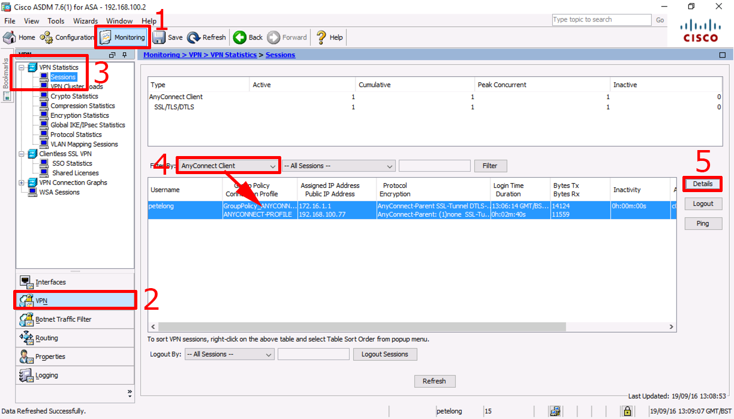Ping the selected session

(703, 223)
